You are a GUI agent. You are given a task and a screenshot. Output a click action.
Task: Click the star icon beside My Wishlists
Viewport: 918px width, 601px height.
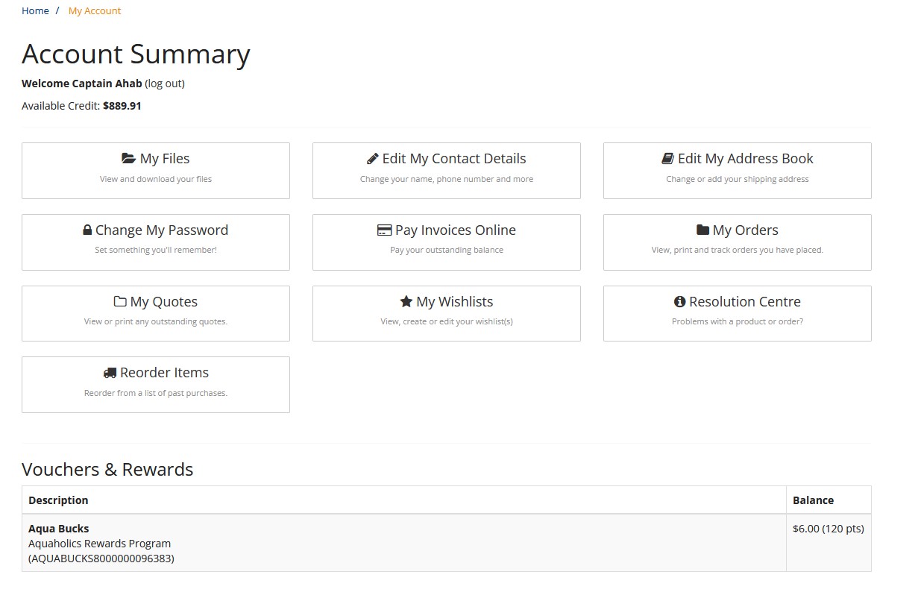pyautogui.click(x=406, y=301)
